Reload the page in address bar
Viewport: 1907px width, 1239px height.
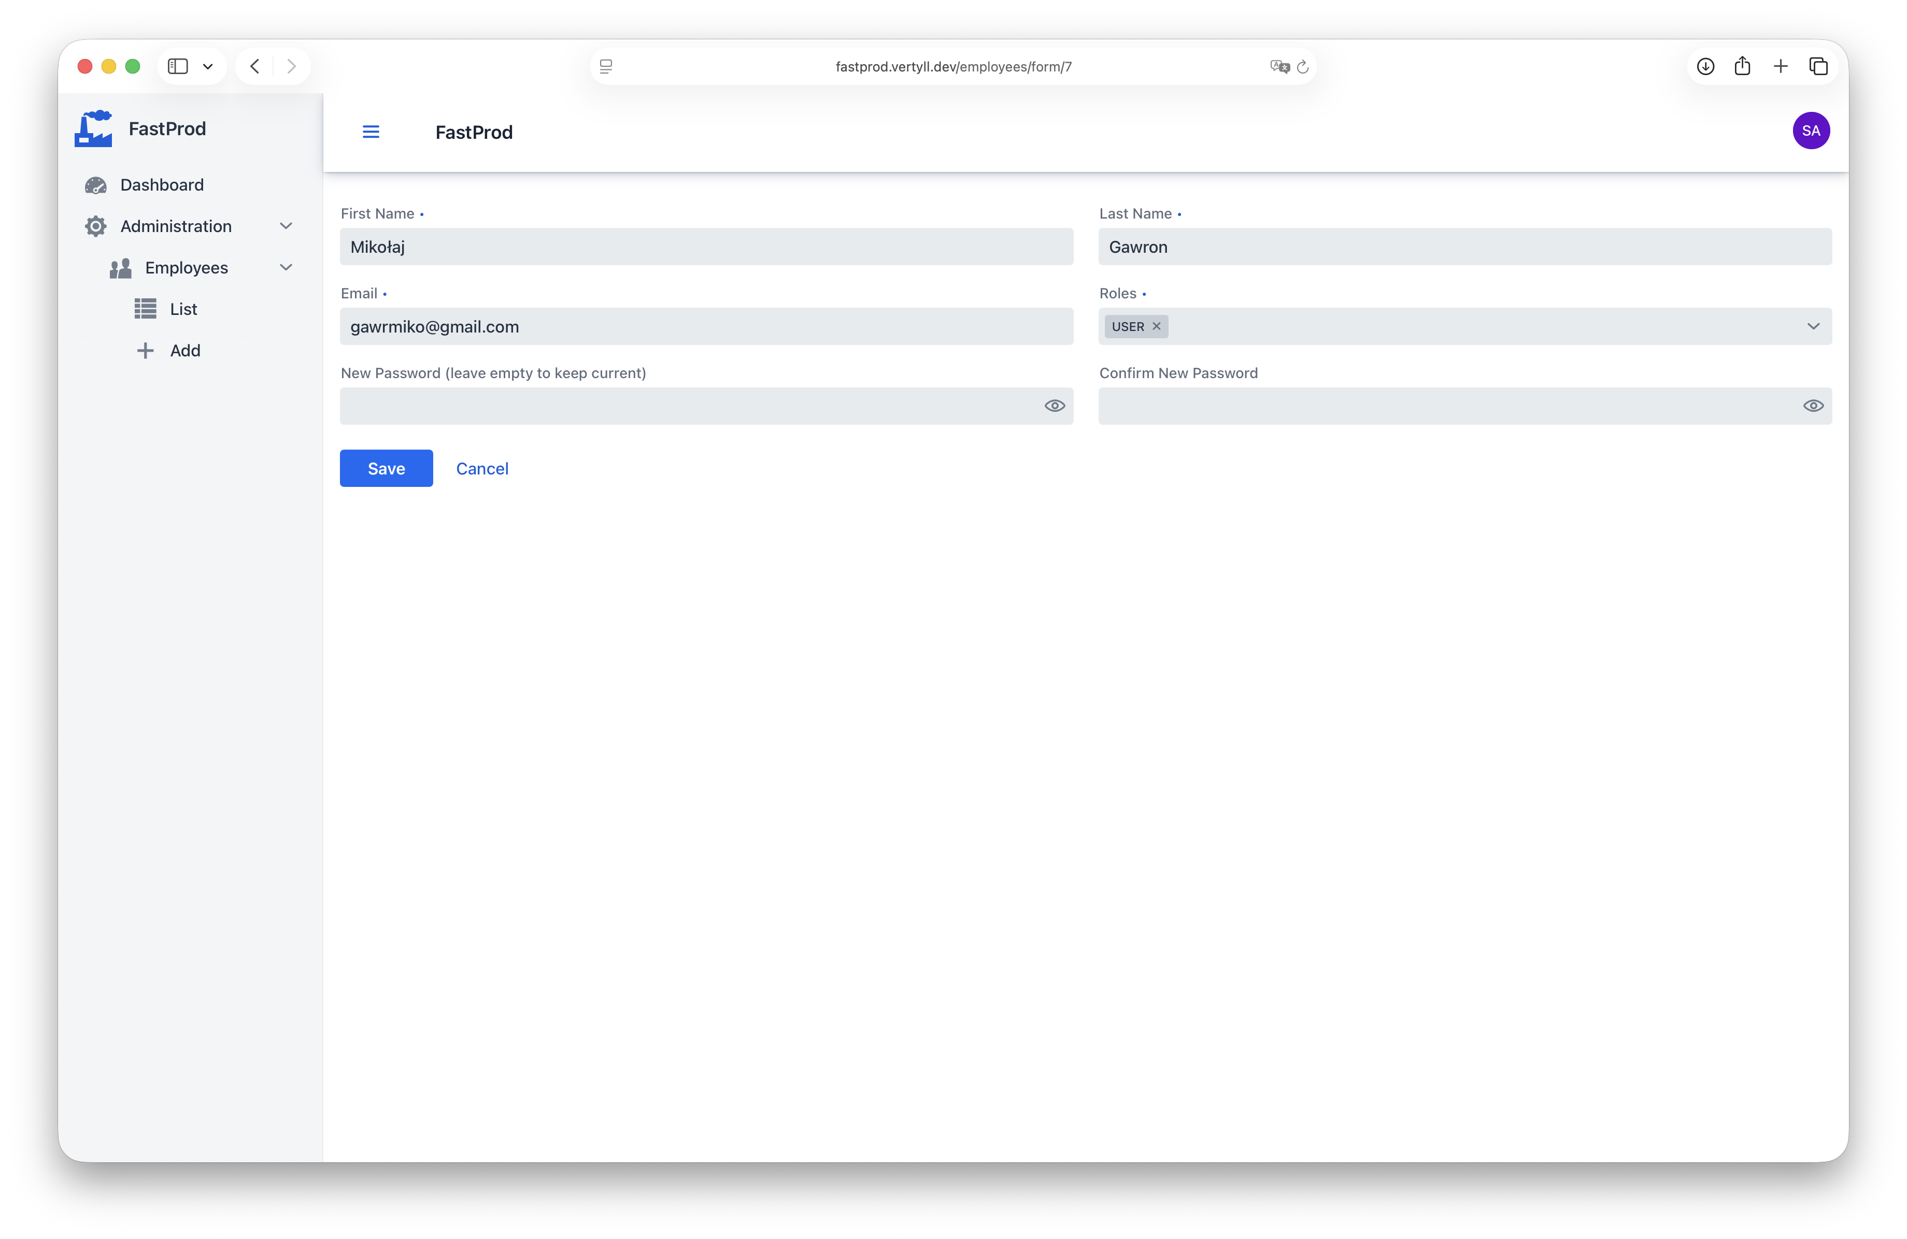click(1303, 67)
